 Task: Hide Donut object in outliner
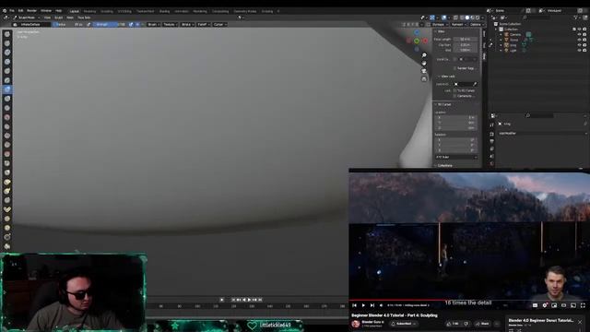pyautogui.click(x=580, y=40)
